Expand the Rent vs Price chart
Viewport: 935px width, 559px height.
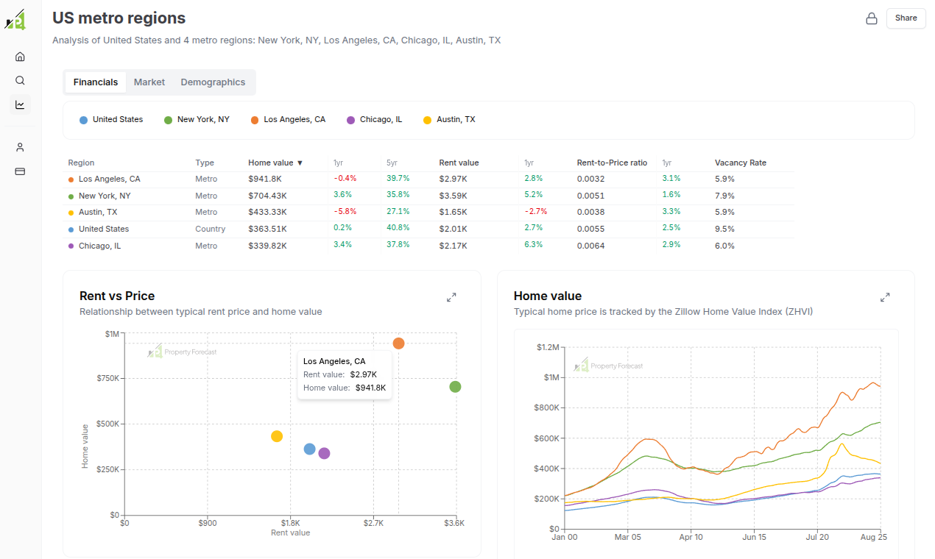pos(451,297)
